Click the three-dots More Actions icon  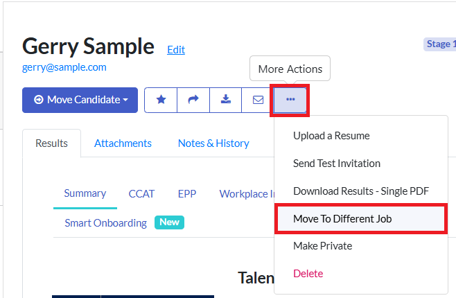[290, 100]
